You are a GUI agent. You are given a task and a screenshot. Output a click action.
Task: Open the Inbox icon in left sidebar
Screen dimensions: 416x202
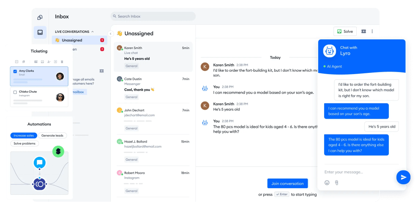[40, 32]
